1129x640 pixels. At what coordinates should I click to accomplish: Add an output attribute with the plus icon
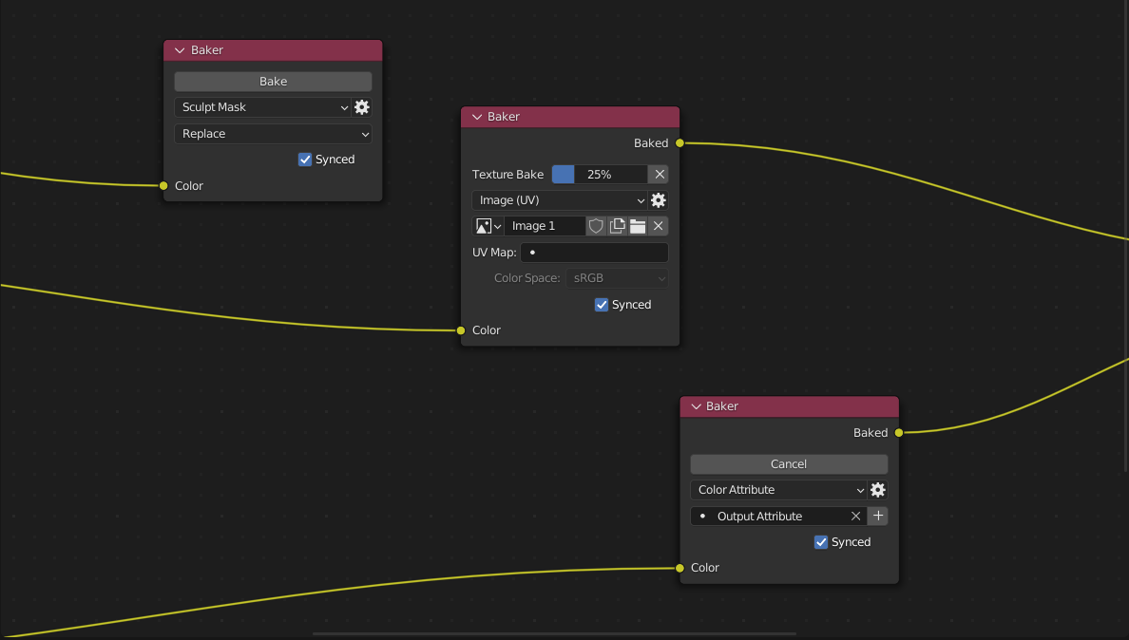coord(877,516)
